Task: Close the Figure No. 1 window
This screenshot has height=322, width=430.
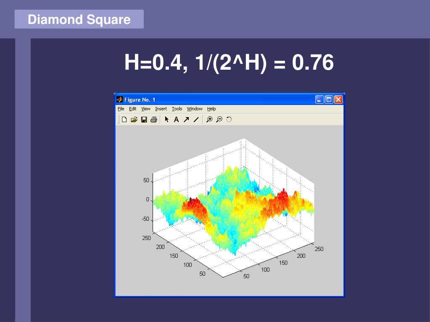Action: click(x=338, y=99)
